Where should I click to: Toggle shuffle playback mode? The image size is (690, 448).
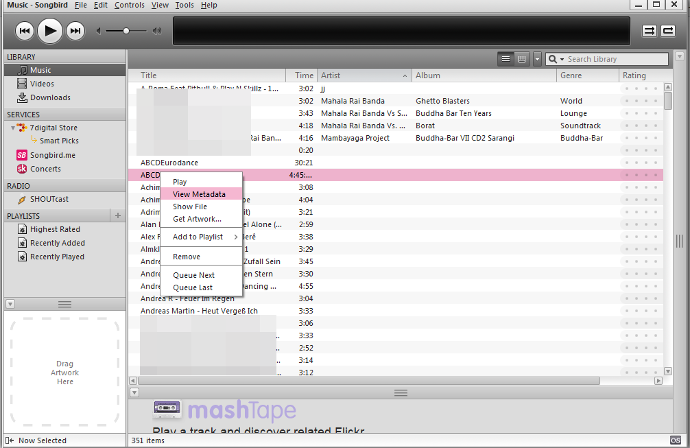click(x=650, y=31)
